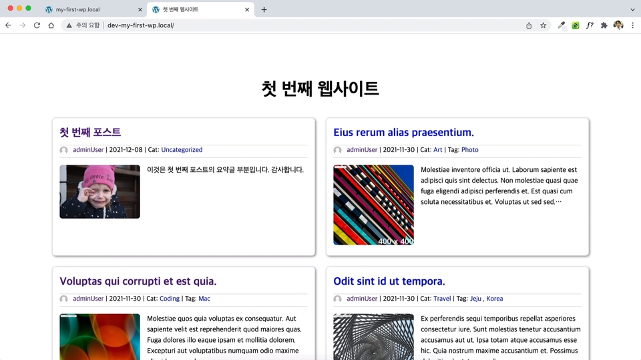Close the 첫 번째 웹사이트 tab

pos(247,9)
